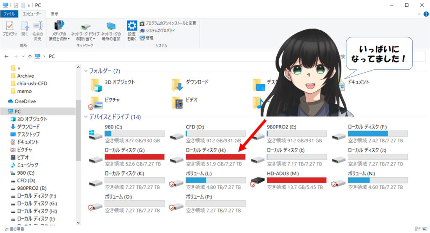The width and height of the screenshot is (430, 233).
Task: Click プログラムのアンインストールと変更
Action: point(168,24)
